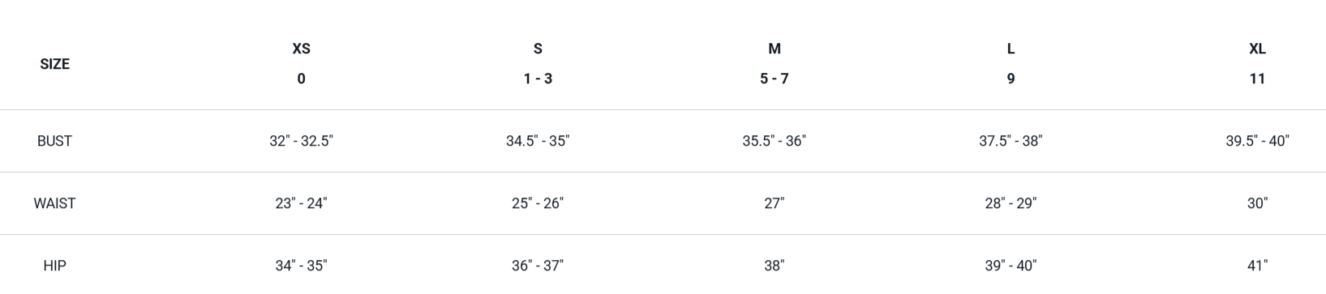Click the WAIST row label
The width and height of the screenshot is (1326, 294).
pyautogui.click(x=54, y=203)
